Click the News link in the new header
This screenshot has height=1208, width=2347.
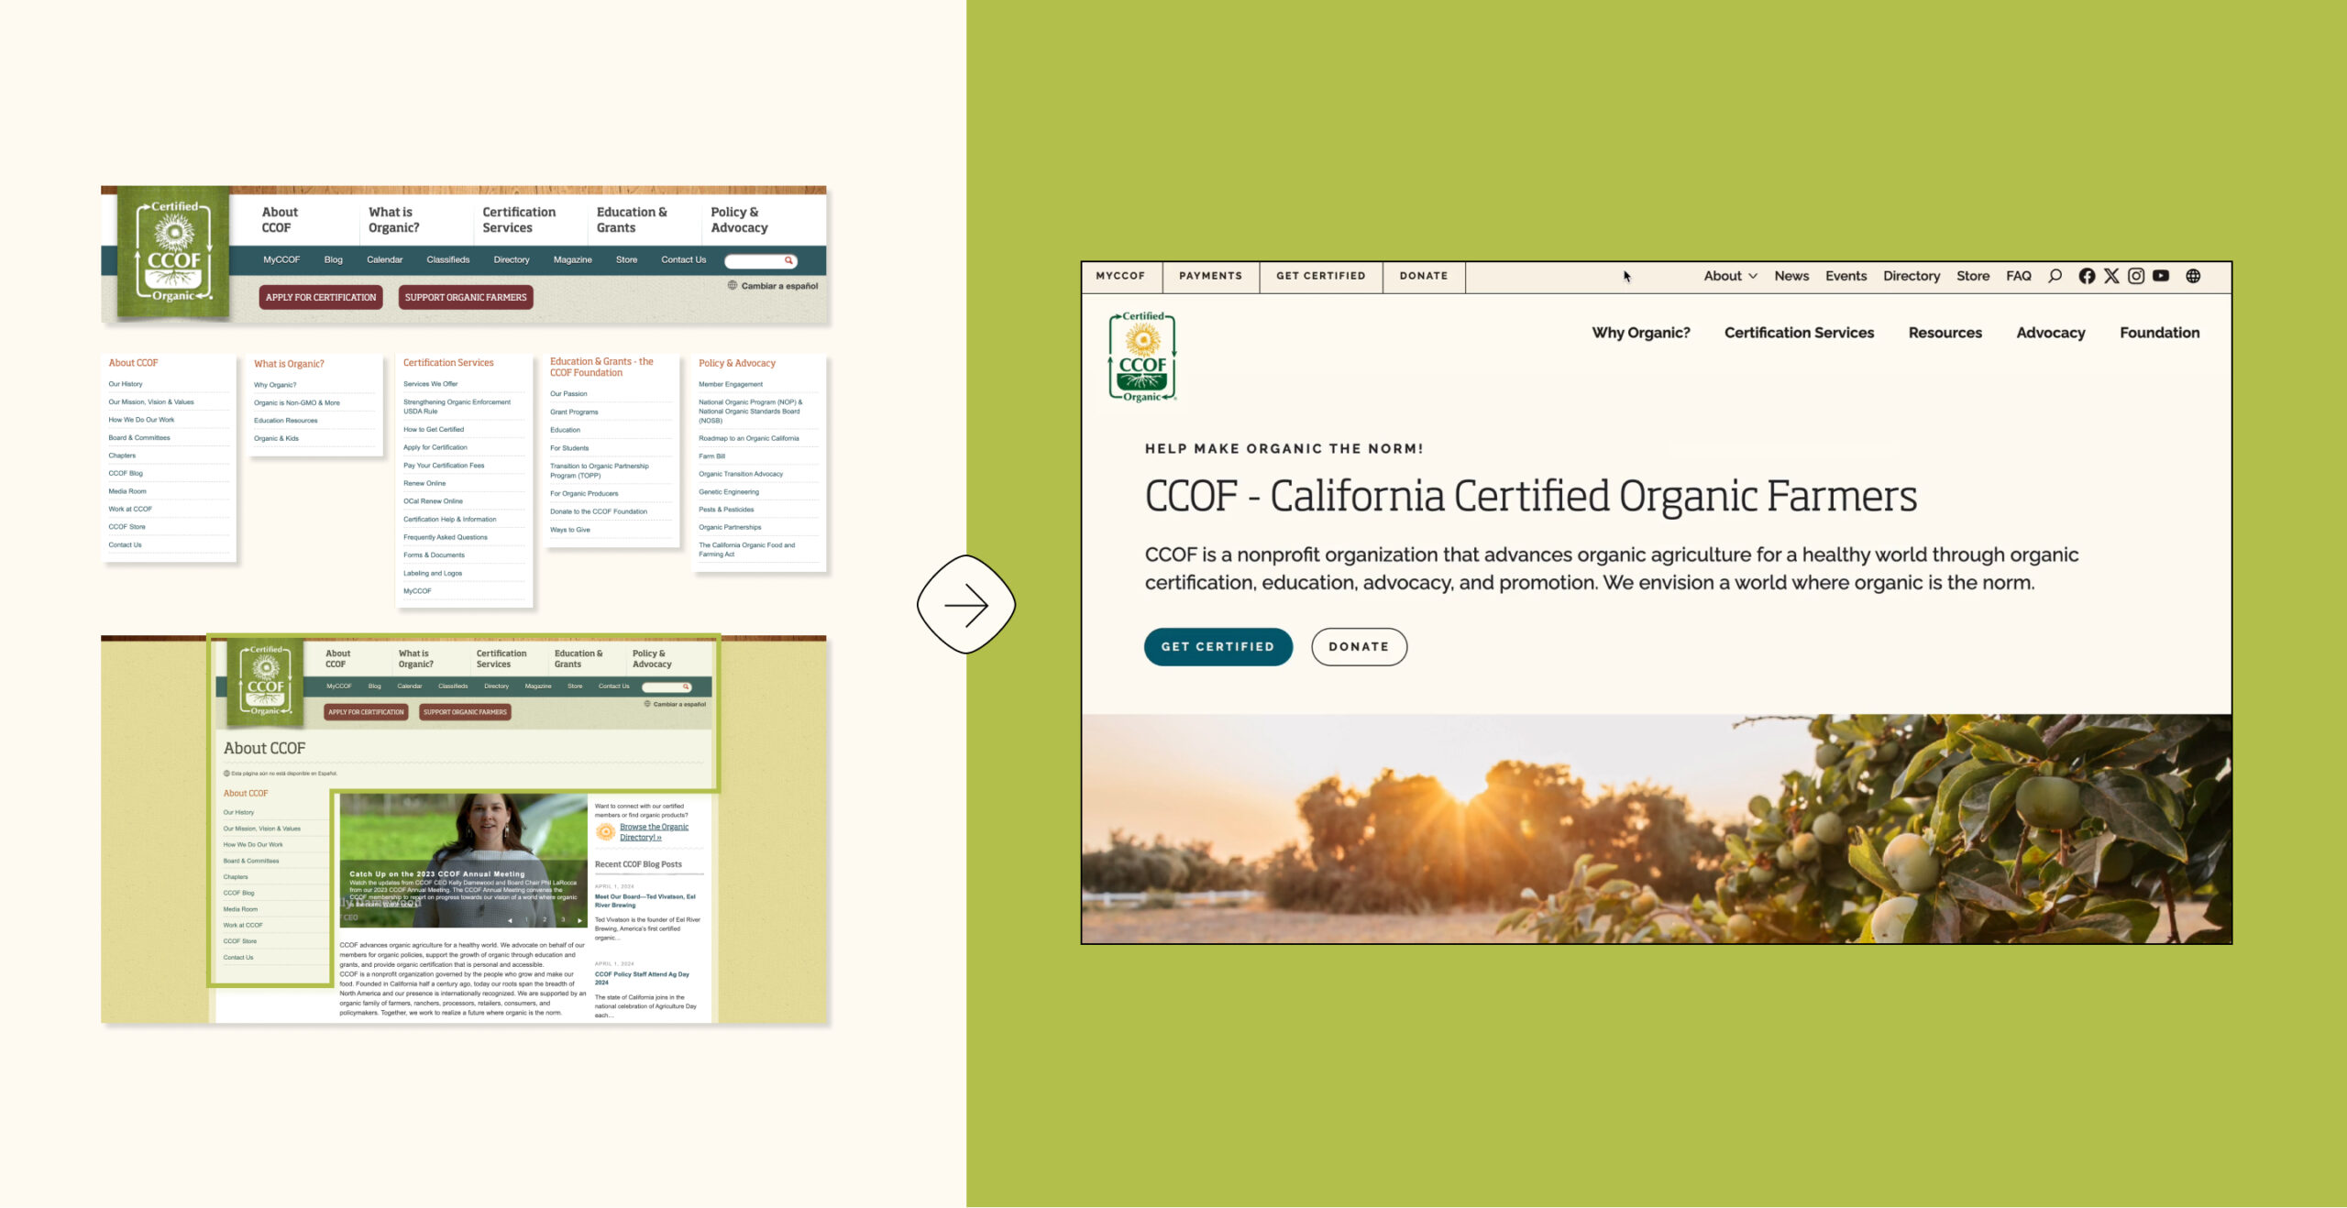(1791, 276)
